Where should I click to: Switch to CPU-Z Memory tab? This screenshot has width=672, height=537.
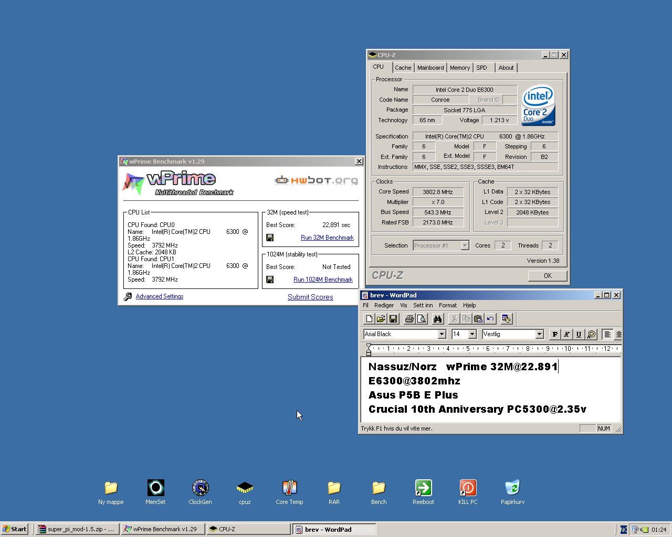point(460,68)
